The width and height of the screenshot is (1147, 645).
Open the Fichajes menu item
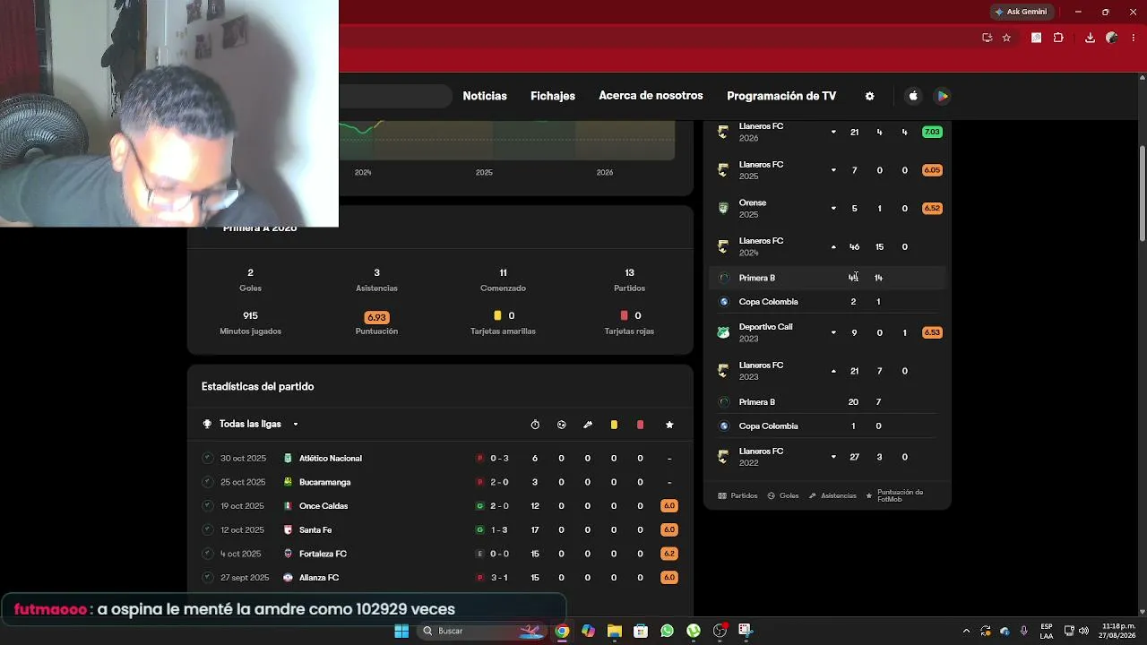(x=553, y=96)
